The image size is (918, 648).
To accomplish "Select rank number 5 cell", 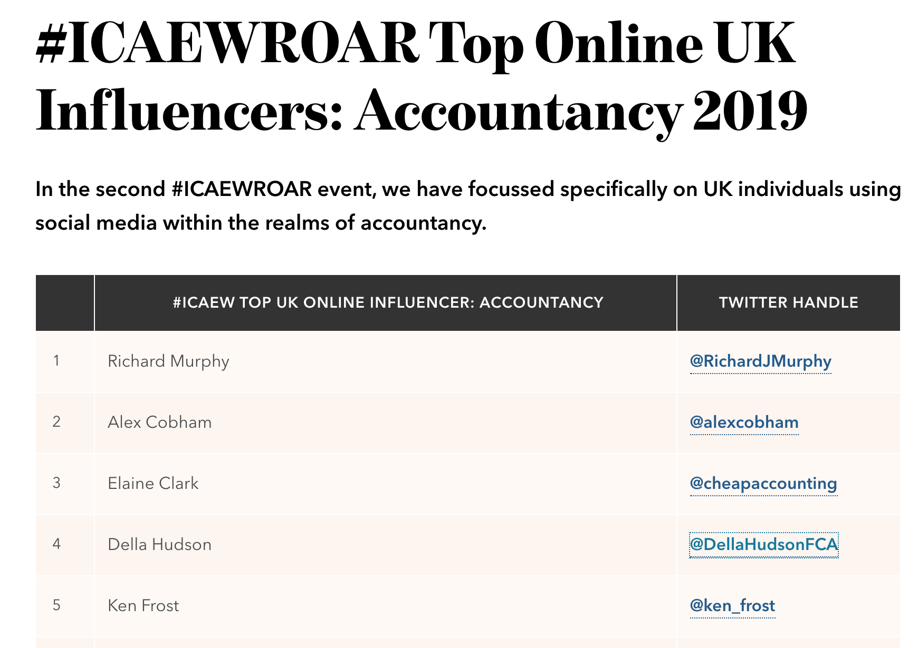I will point(56,605).
